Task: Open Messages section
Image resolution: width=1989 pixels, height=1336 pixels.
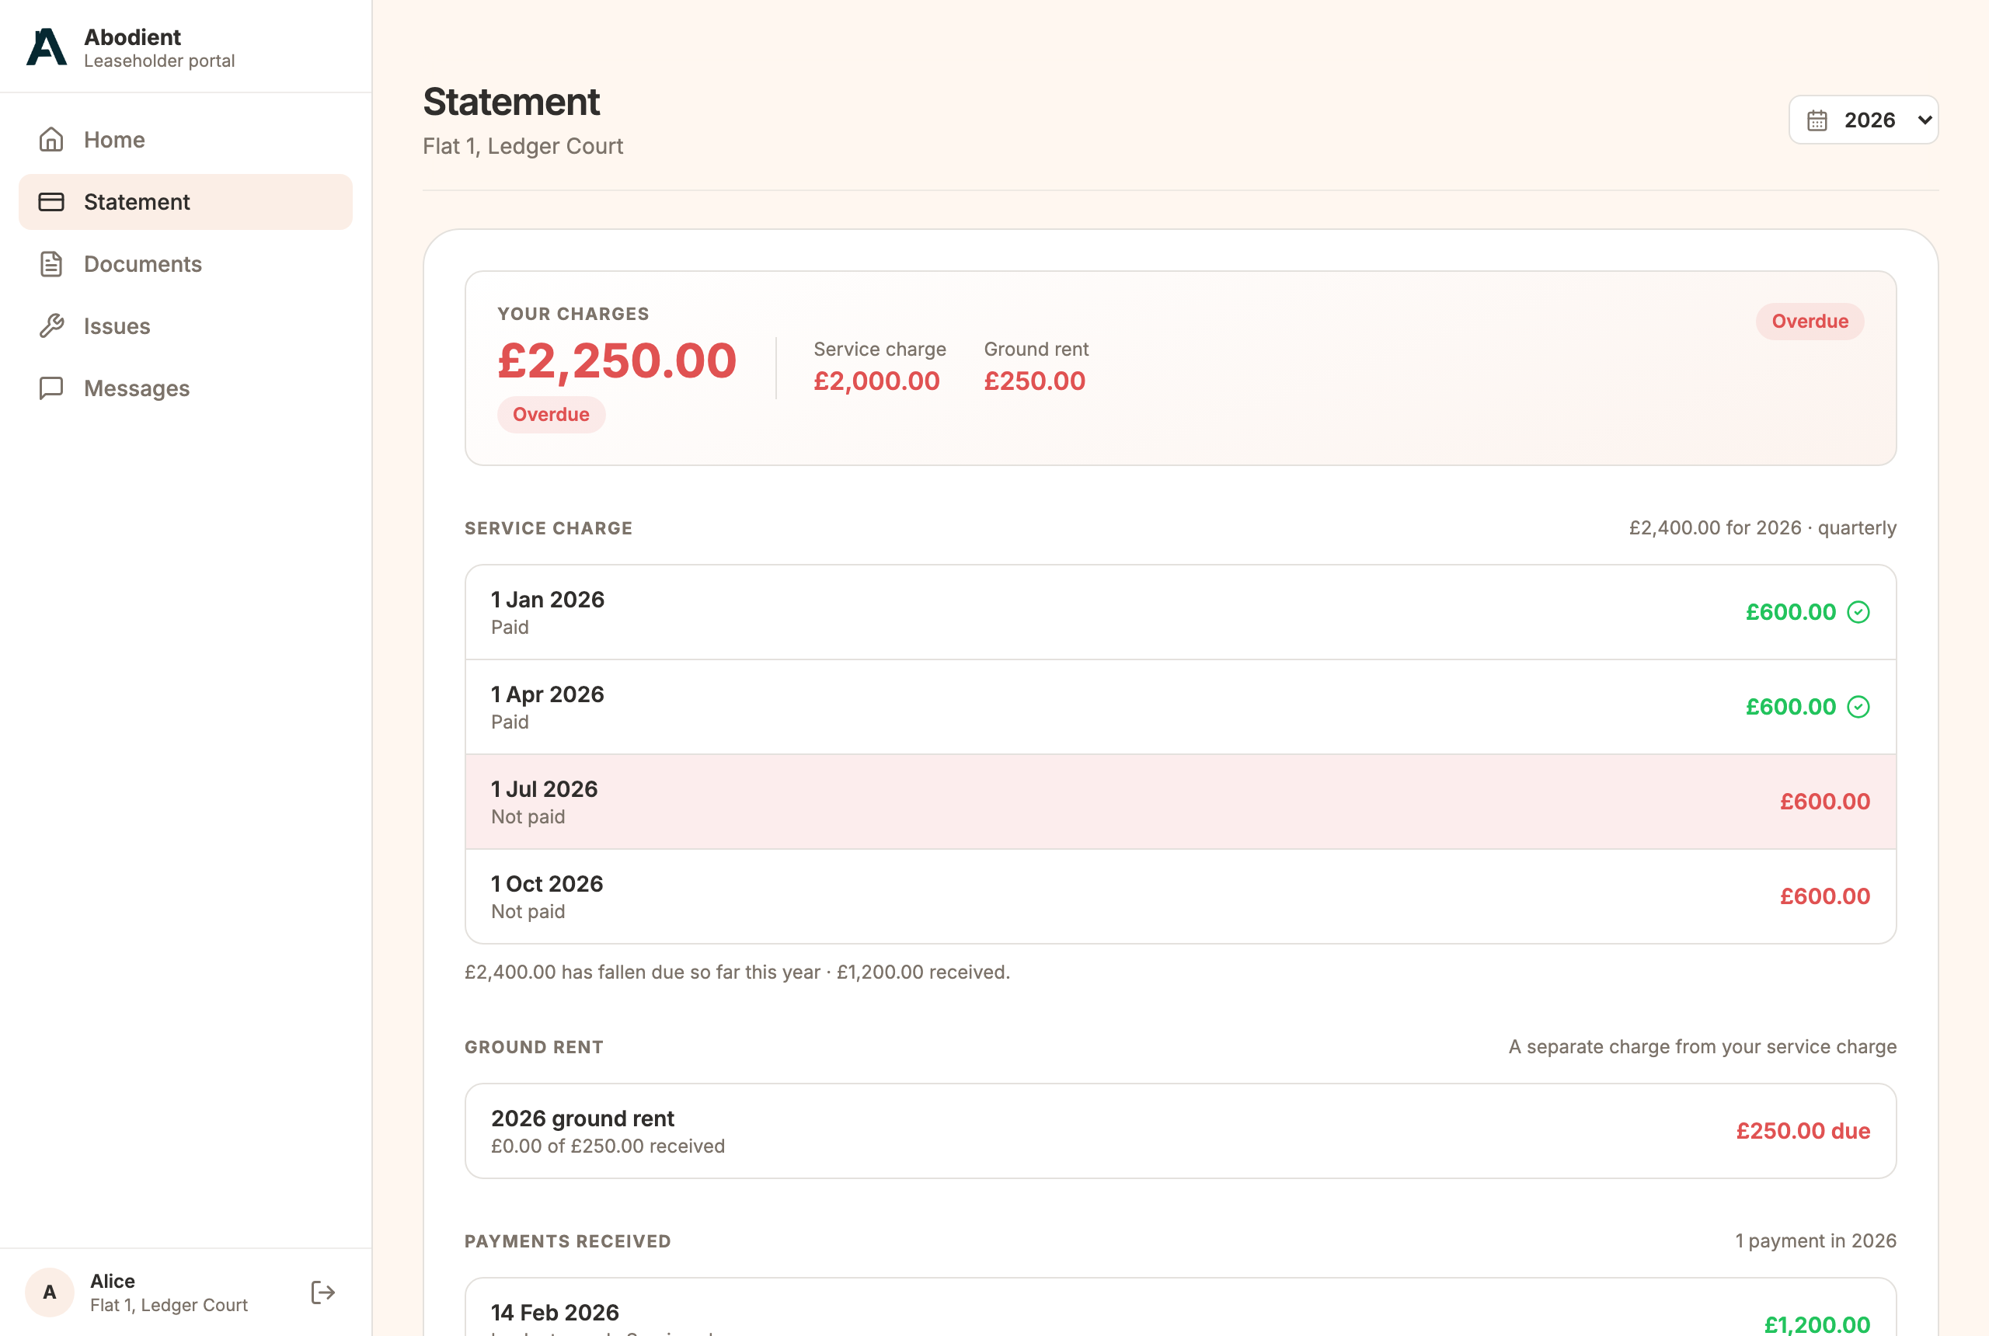Action: 186,388
